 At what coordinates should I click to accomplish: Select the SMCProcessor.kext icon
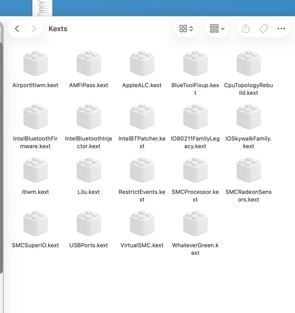[x=195, y=170]
